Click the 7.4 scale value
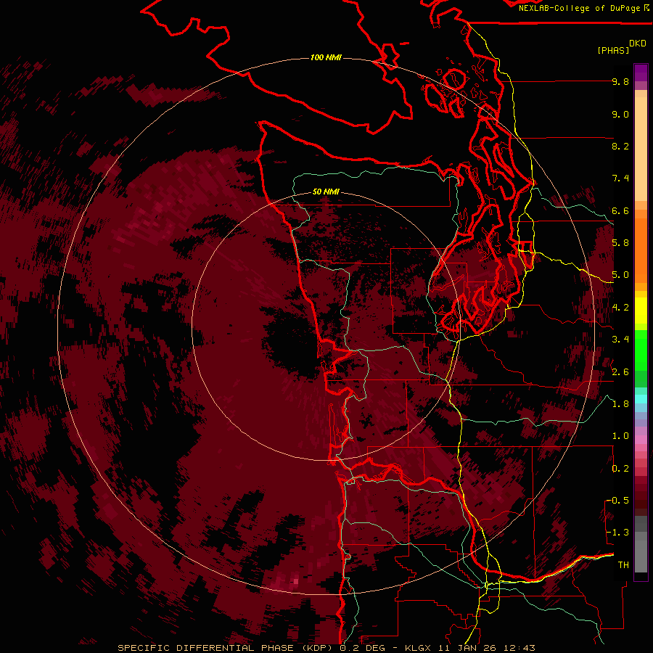 tap(620, 178)
